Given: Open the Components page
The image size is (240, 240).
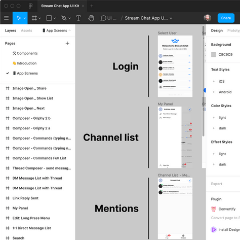Looking at the screenshot, I should pos(25,53).
